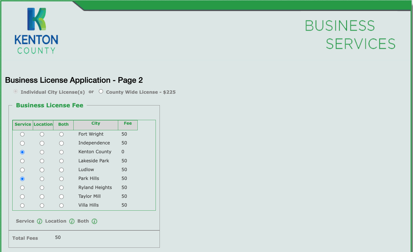Click the Service column header
Screen dimensions: 413x252
click(23, 124)
